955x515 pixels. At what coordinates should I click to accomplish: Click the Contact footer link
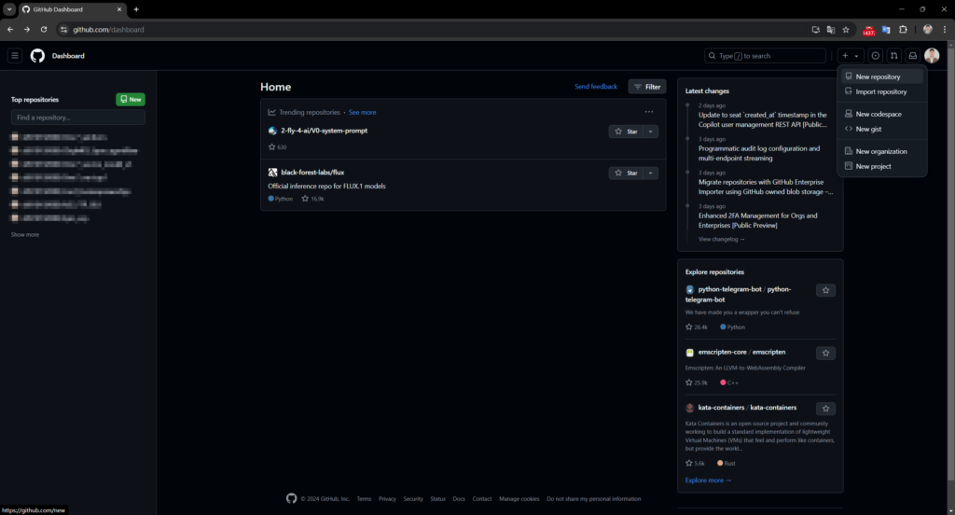(x=482, y=498)
